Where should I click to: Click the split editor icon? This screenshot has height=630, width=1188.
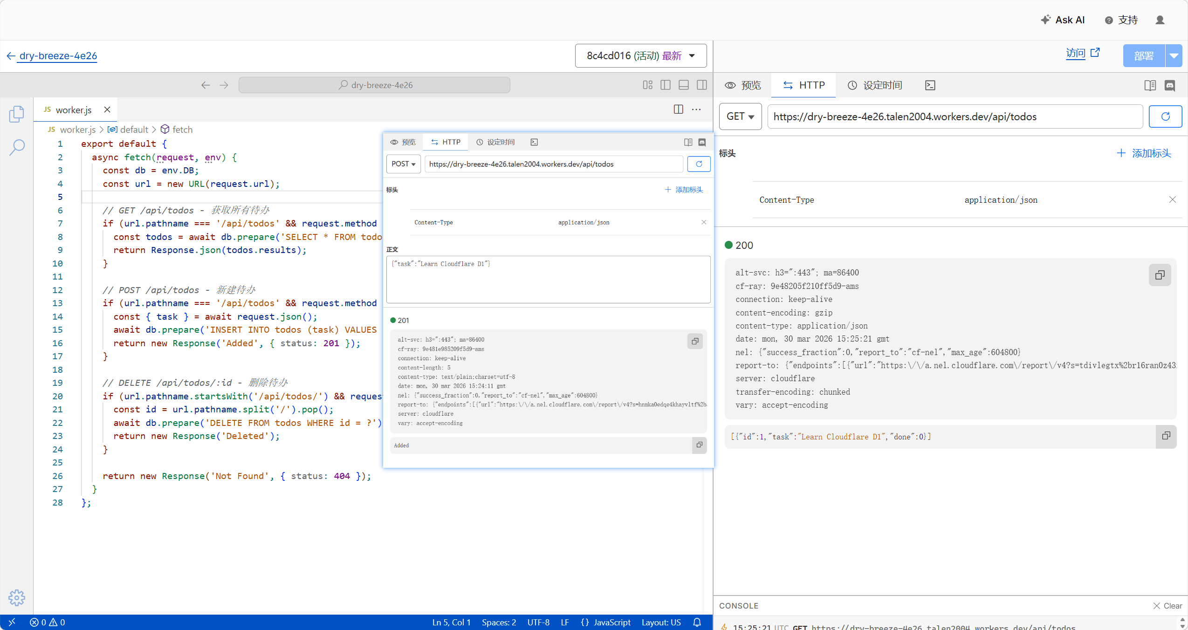coord(678,110)
